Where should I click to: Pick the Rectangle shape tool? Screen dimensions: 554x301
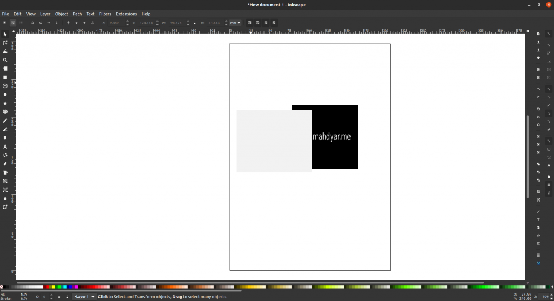5,77
